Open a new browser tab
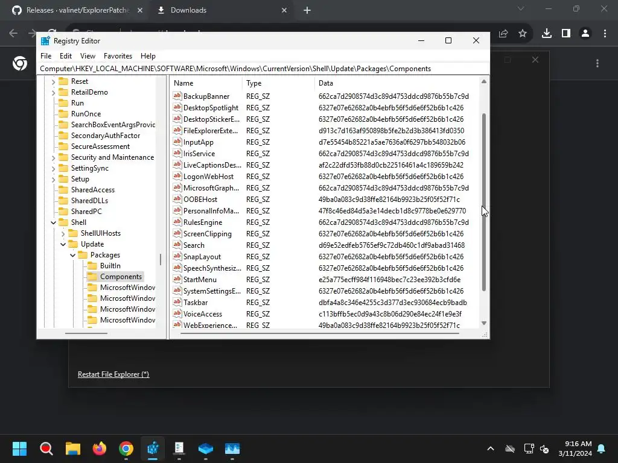 (x=307, y=10)
